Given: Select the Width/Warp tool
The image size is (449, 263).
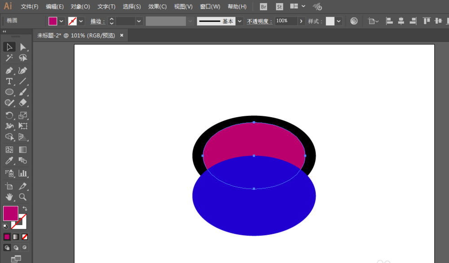Looking at the screenshot, I should click(x=9, y=126).
